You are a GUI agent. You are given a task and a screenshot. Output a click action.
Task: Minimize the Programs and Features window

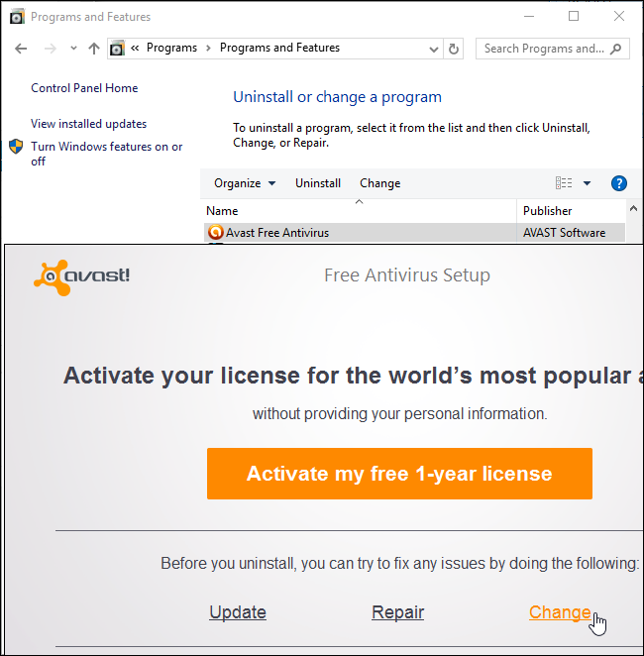[x=529, y=16]
